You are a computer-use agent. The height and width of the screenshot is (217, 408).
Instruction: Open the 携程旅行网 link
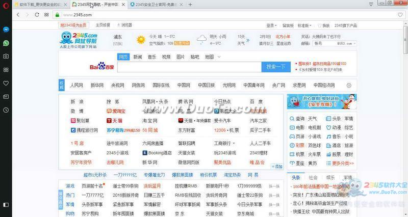[84, 130]
